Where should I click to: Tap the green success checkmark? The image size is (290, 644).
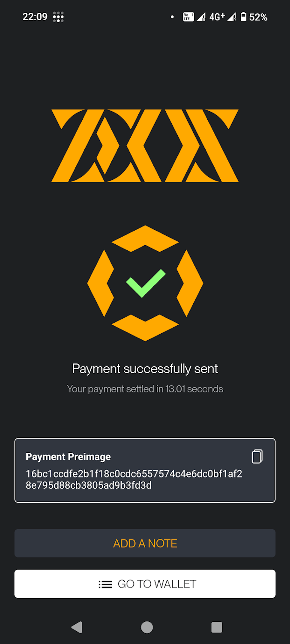[x=145, y=283]
